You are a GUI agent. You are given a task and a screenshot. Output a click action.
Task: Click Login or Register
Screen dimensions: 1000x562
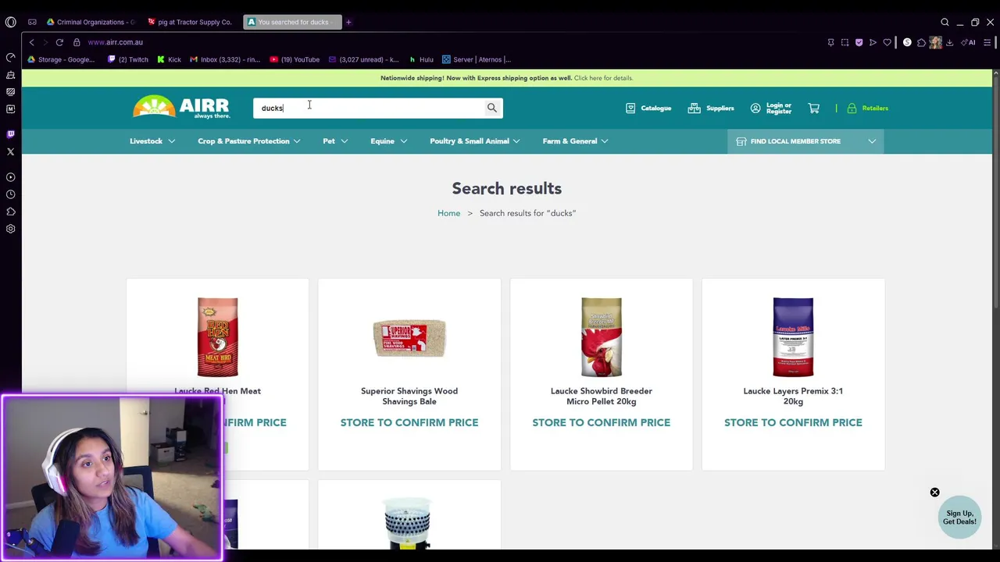pos(771,108)
